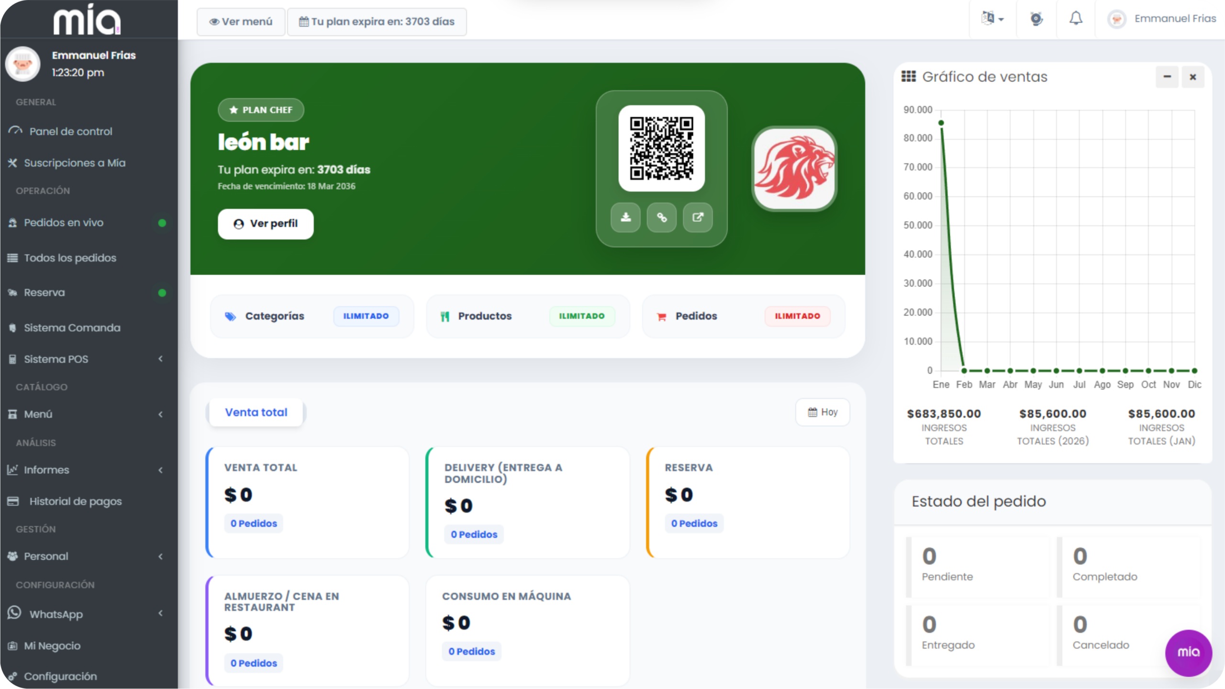
Task: Open Pedidos en vivo from sidebar
Action: pos(64,222)
